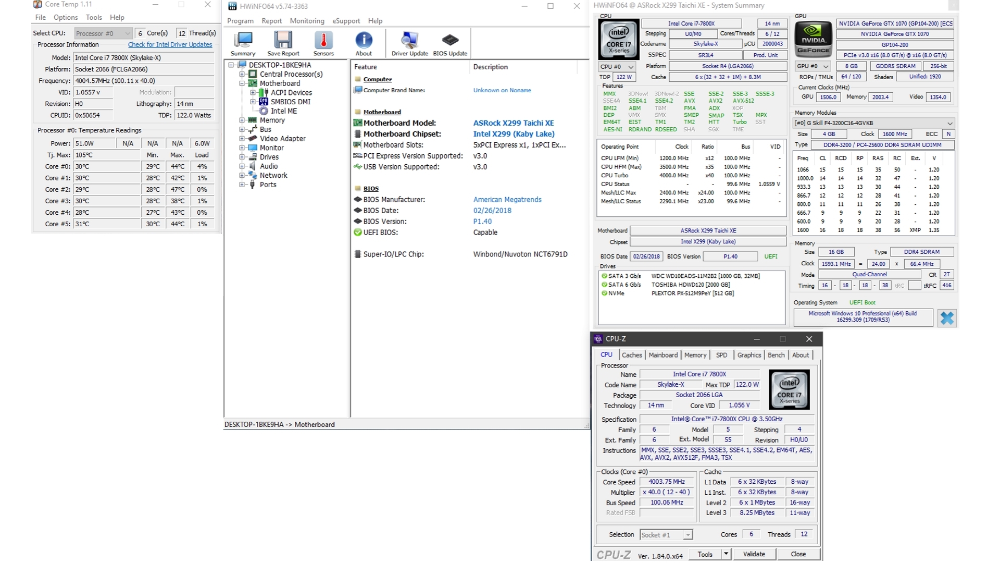Viewport: 1000px width, 563px height.
Task: Expand the Bus tree node
Action: coord(242,129)
